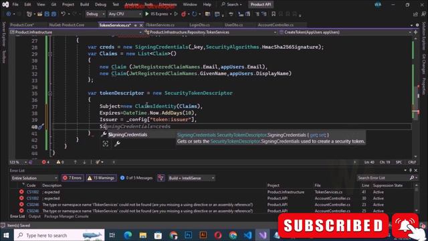Toggle the 15 Warnings filter button

(101, 178)
